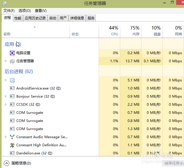
Task: Click the 2.2 MB memory value of CCSDK
Action: point(133,104)
